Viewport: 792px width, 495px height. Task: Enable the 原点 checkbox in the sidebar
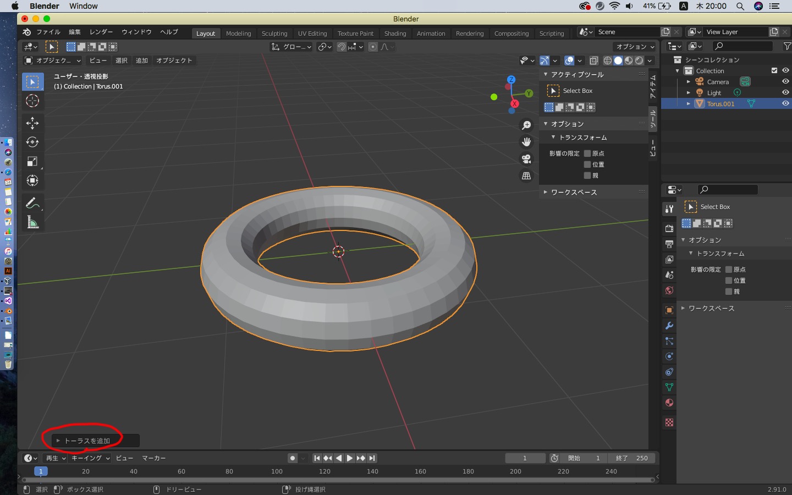(587, 153)
